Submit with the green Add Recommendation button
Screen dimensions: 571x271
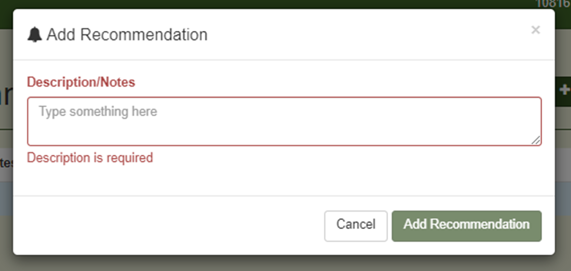coord(467,225)
